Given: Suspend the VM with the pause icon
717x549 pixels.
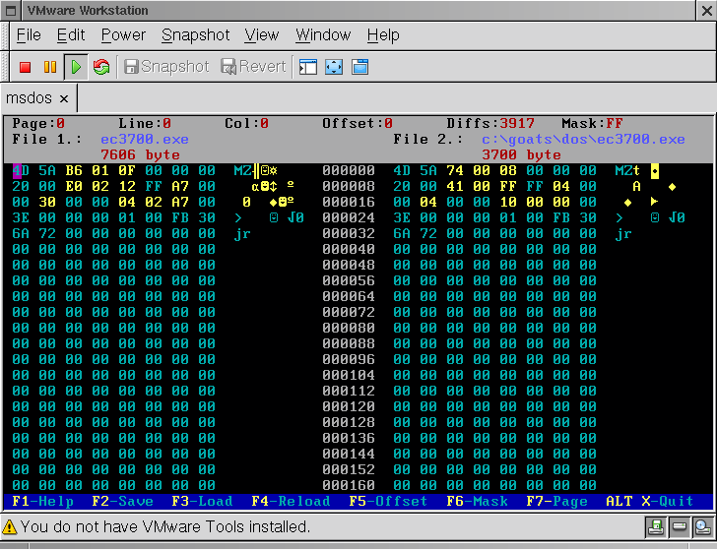Looking at the screenshot, I should coord(50,67).
